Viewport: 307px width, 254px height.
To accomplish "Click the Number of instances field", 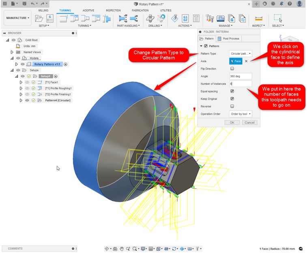I will tap(240, 84).
